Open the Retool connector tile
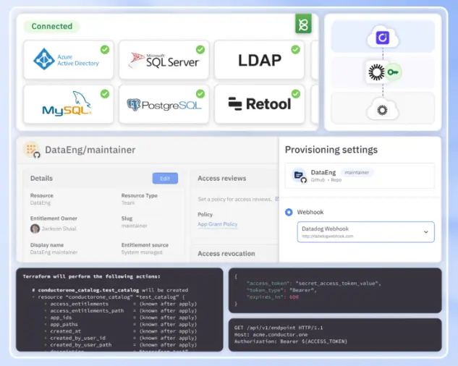 (258, 104)
